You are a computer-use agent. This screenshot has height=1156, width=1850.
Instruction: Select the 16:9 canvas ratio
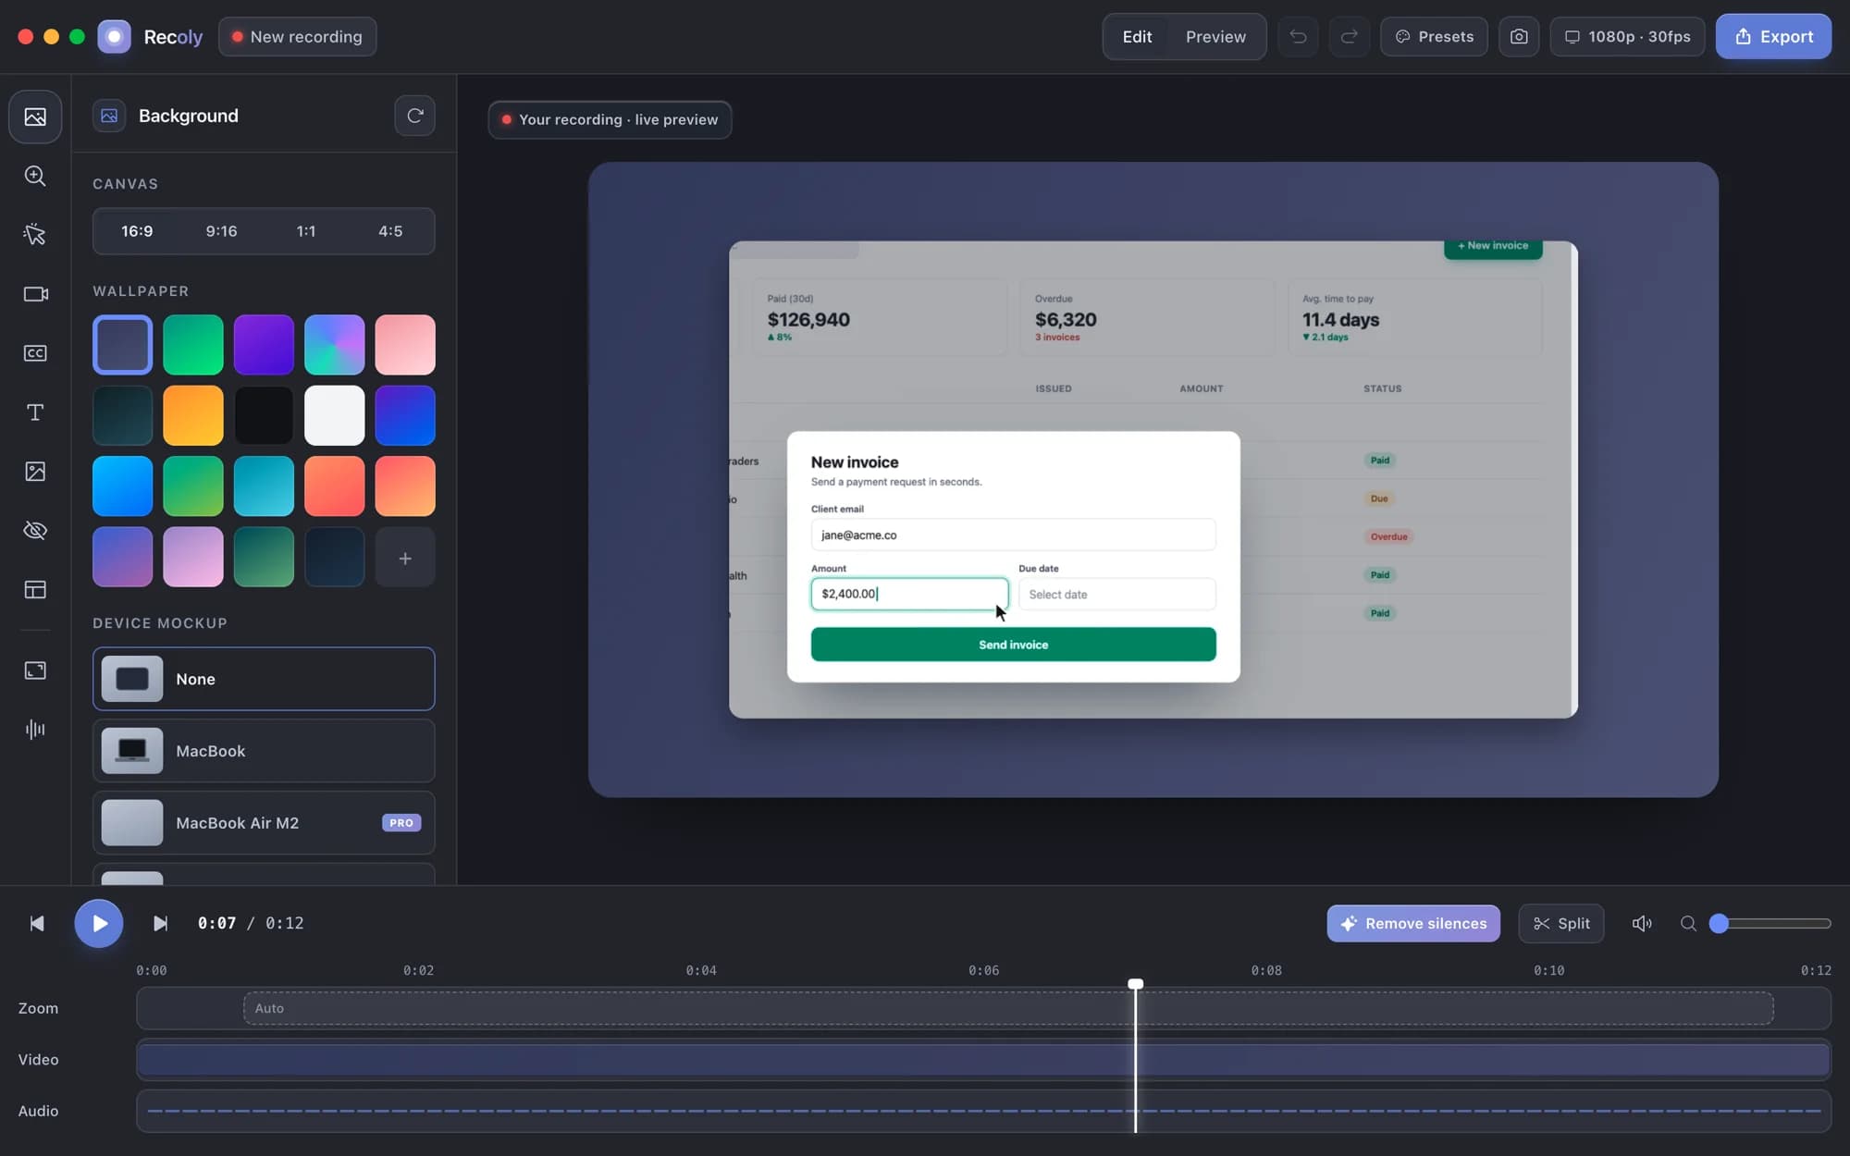tap(137, 231)
